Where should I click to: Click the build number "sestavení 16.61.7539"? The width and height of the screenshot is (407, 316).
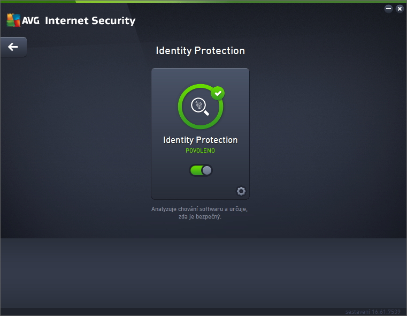(x=373, y=311)
